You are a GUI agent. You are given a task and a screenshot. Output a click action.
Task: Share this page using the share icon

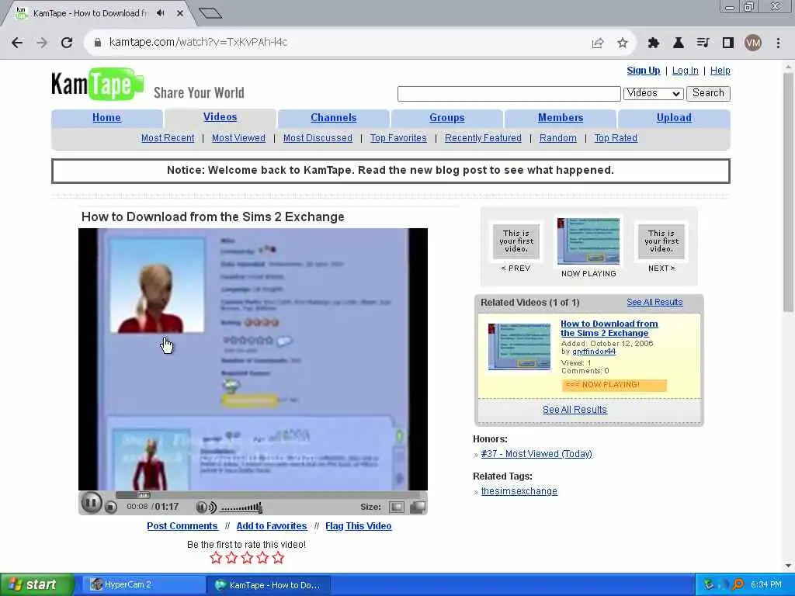click(x=598, y=43)
